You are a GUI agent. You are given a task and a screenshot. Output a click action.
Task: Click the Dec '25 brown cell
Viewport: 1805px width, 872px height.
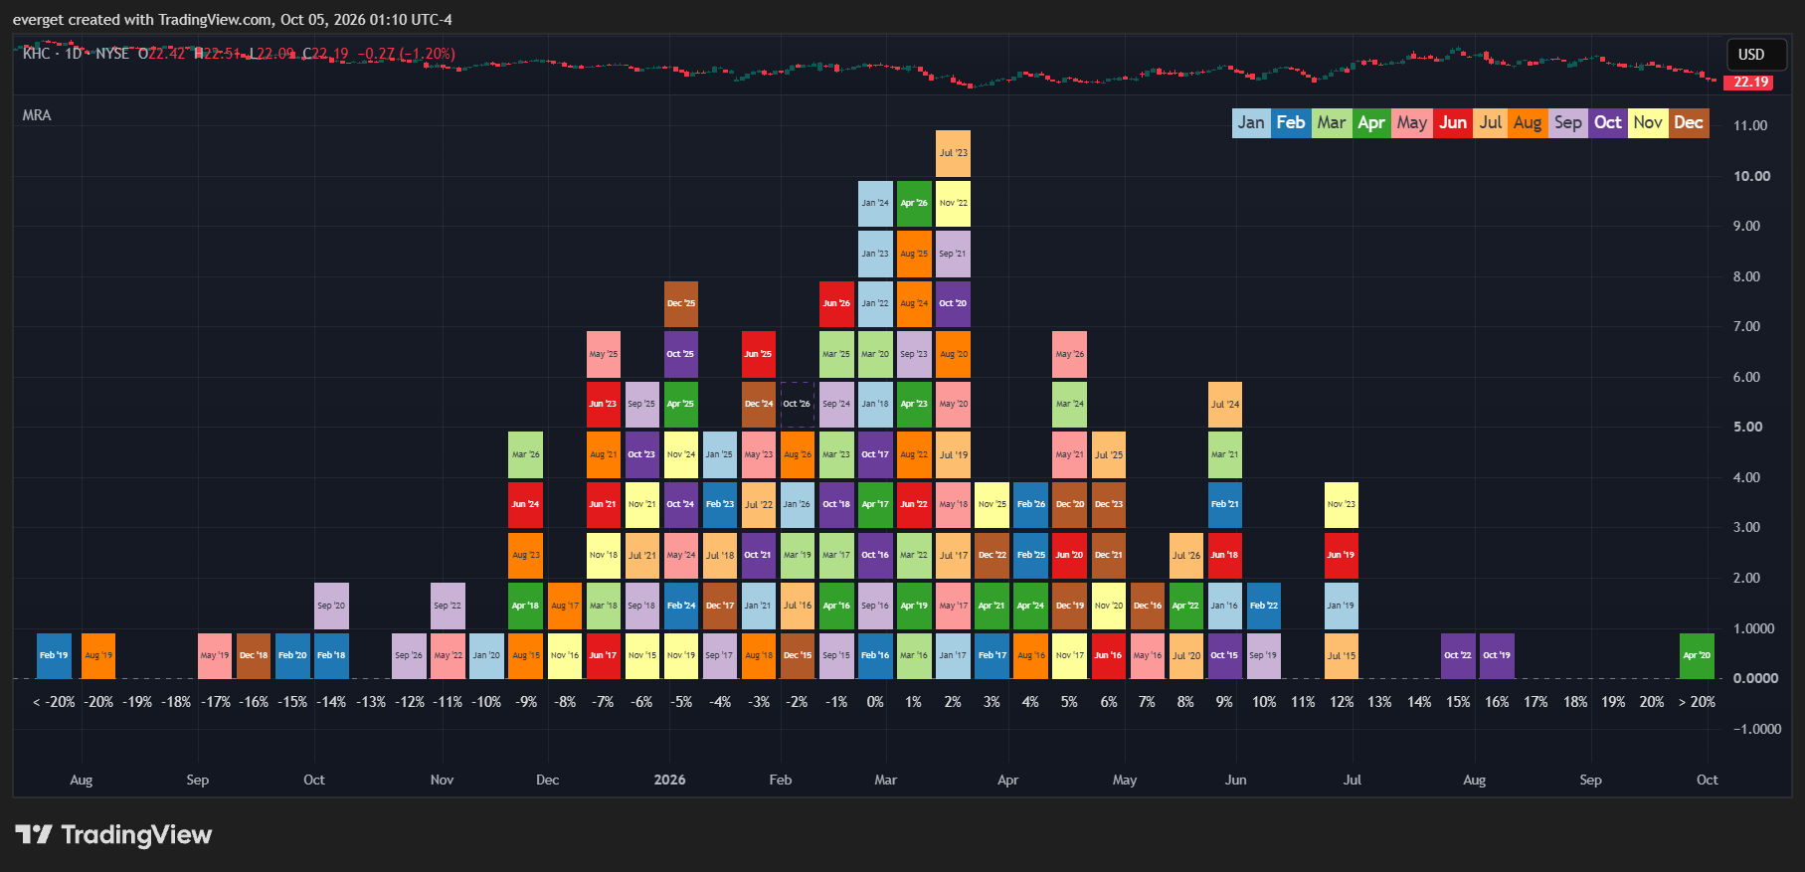pos(681,303)
